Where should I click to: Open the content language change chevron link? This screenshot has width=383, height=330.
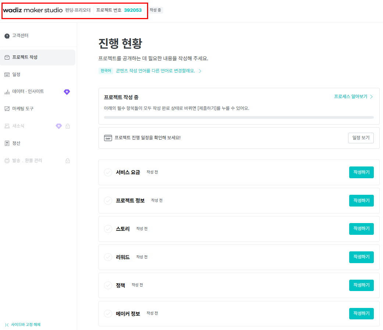click(x=200, y=71)
